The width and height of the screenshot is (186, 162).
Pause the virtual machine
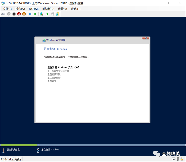[30, 14]
